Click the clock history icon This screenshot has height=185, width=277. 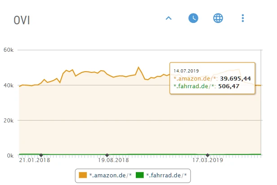click(193, 18)
